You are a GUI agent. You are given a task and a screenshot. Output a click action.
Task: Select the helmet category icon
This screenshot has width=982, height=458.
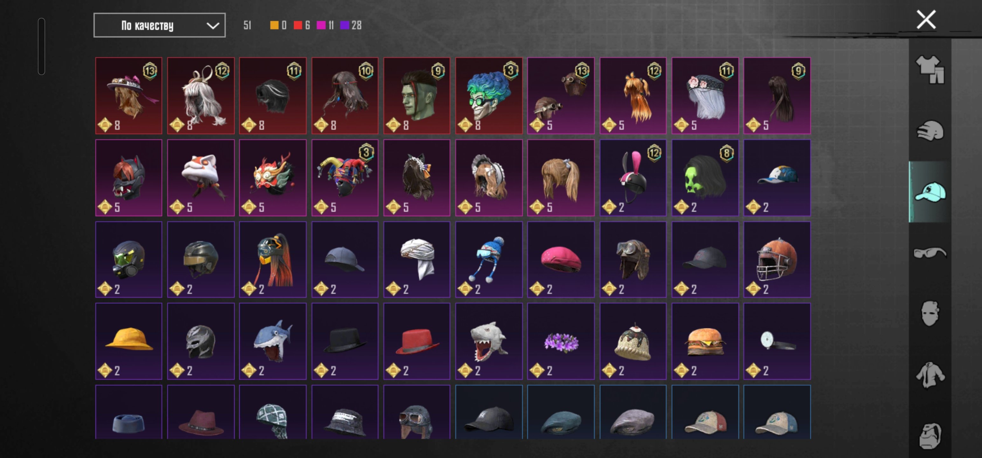pyautogui.click(x=930, y=131)
